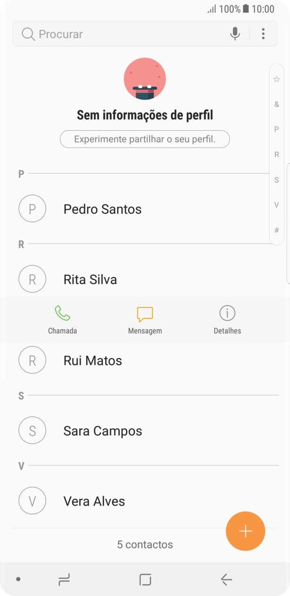Tap the voice search microphone icon

[235, 34]
